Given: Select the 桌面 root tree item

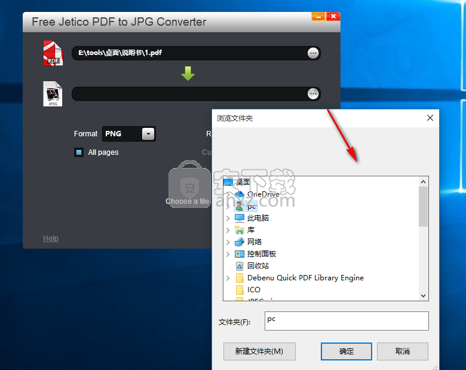Looking at the screenshot, I should (243, 182).
